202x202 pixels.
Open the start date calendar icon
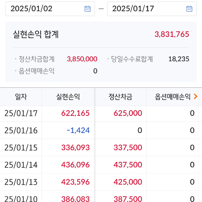88,9
